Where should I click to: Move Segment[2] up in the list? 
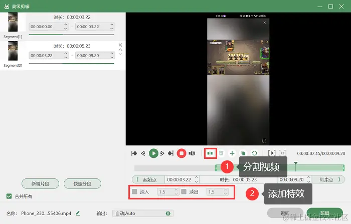pyautogui.click(x=120, y=50)
